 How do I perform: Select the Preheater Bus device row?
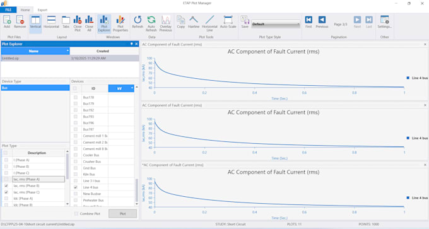coord(103,200)
